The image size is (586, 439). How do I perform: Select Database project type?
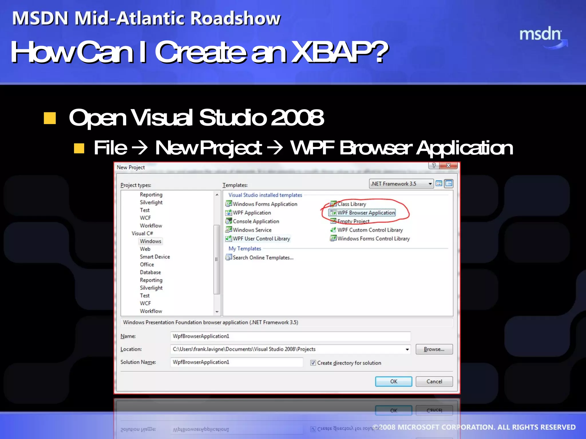pos(150,272)
